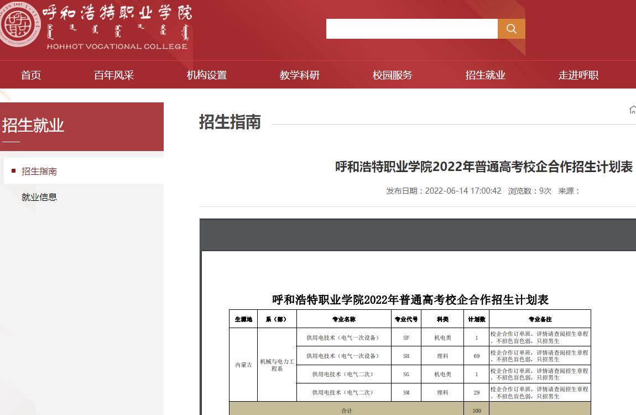Open the 招生就业 navigation menu item

tap(486, 75)
